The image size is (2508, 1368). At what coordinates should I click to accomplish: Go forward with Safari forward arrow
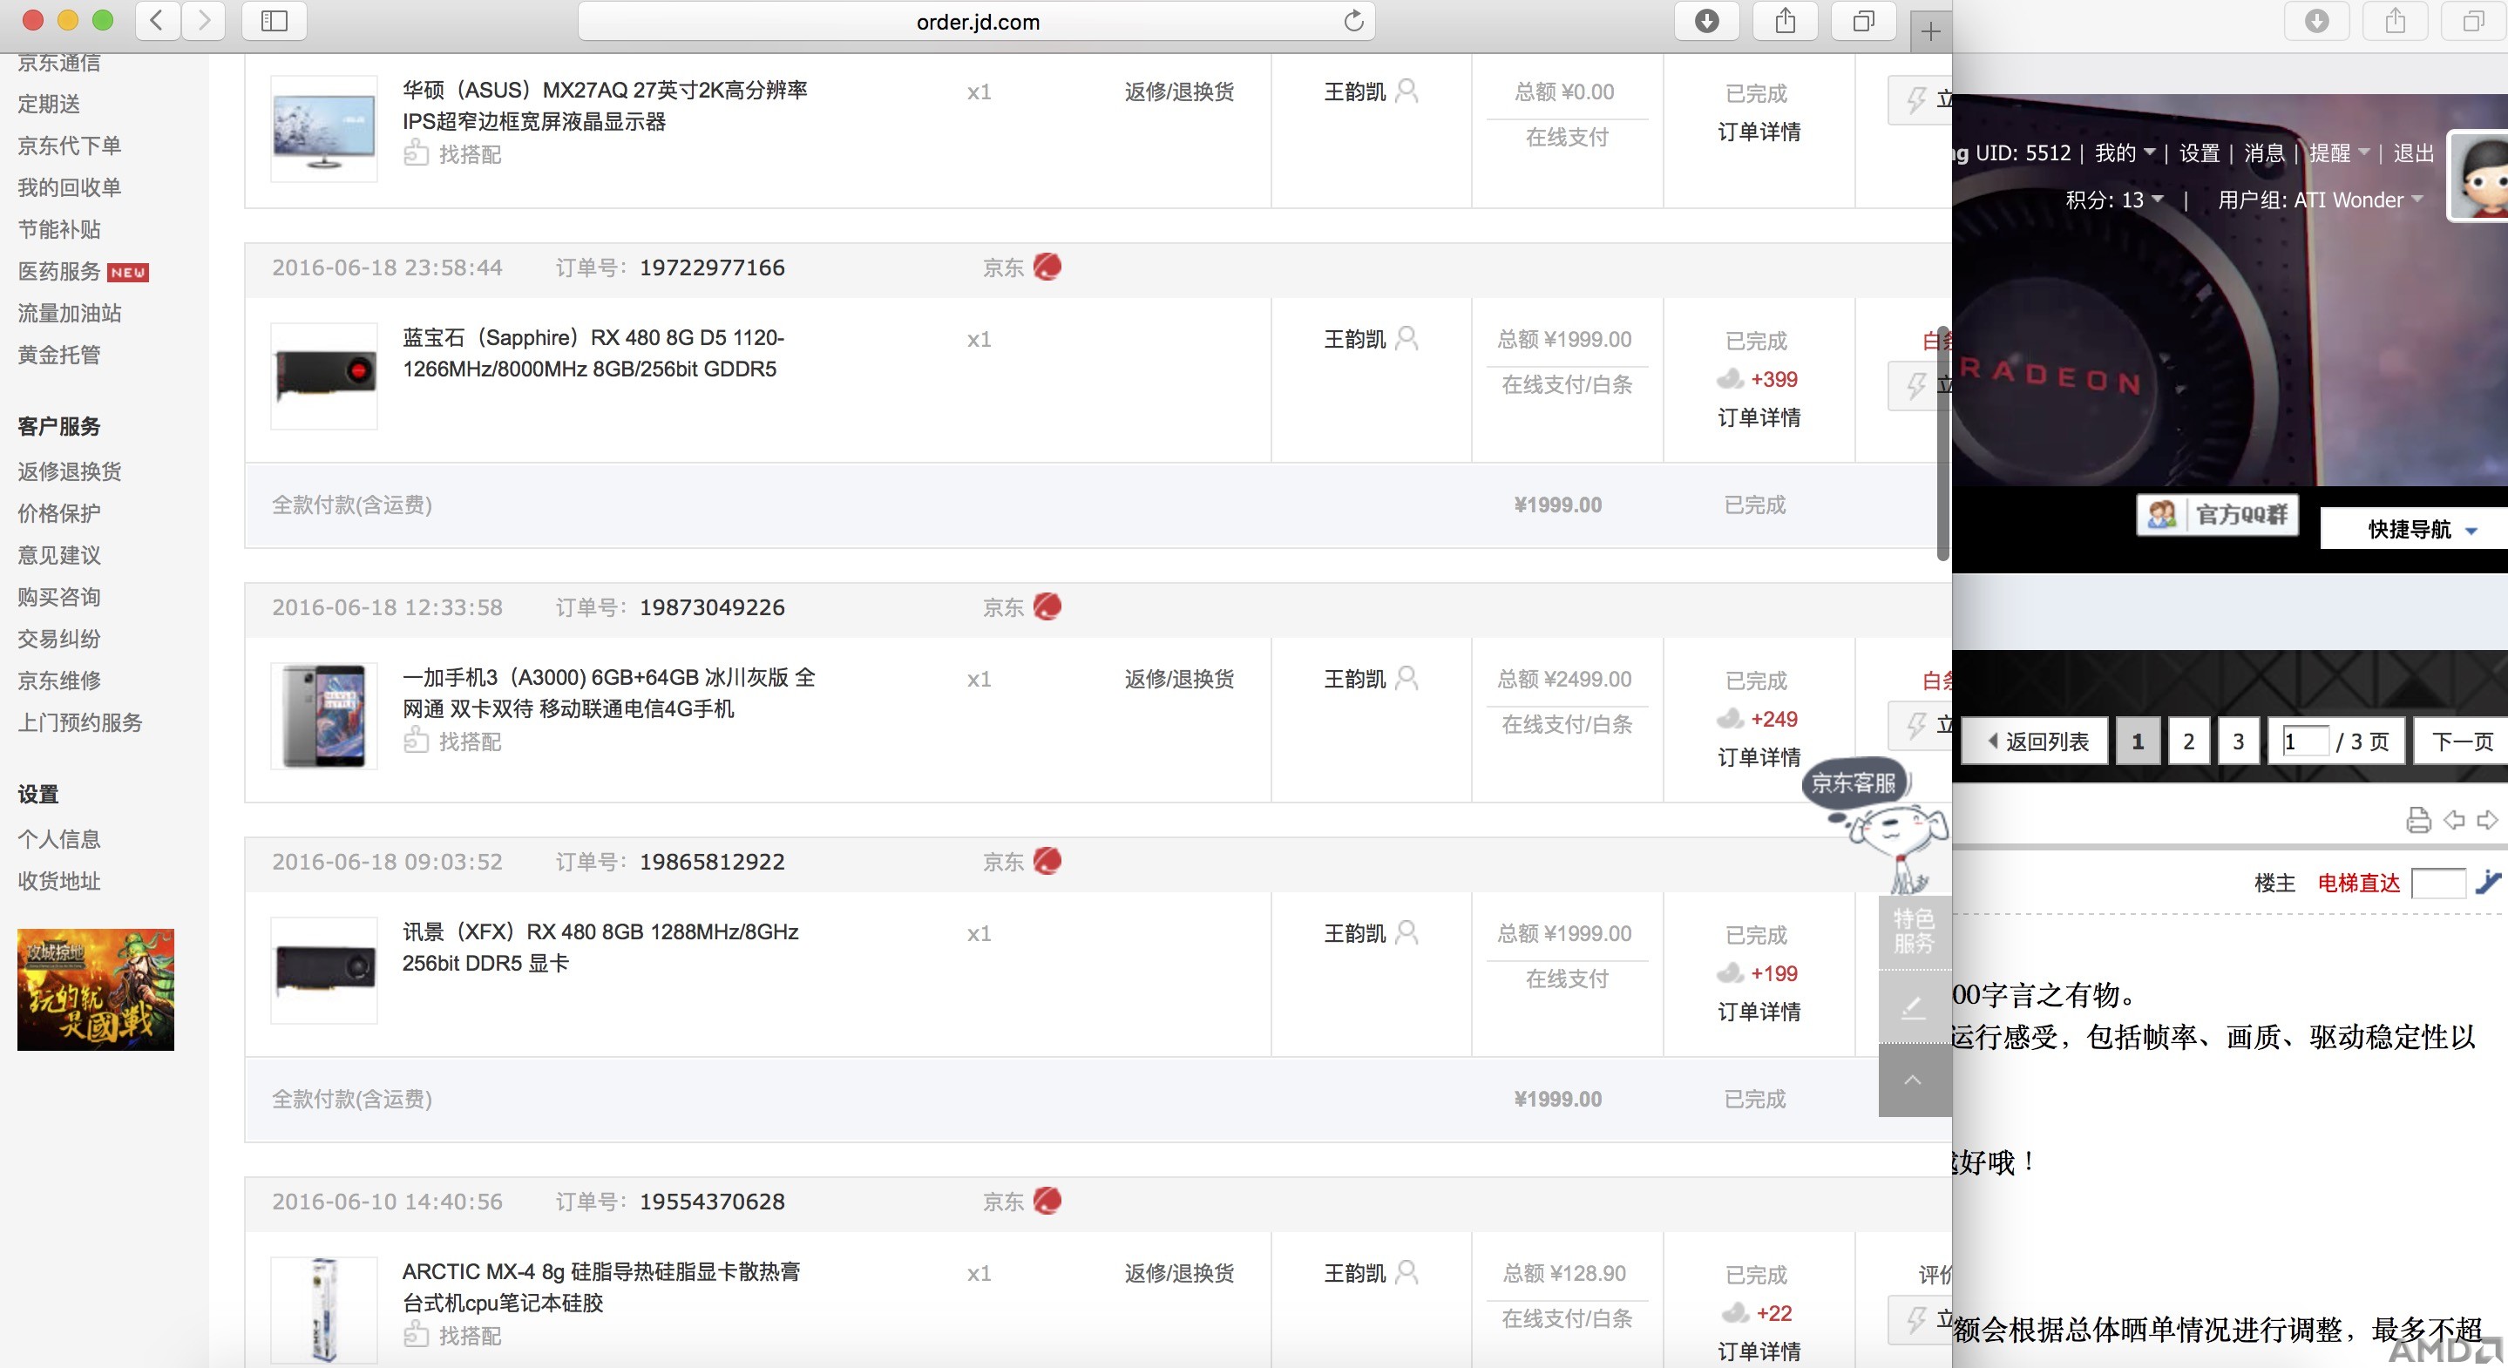(x=204, y=20)
